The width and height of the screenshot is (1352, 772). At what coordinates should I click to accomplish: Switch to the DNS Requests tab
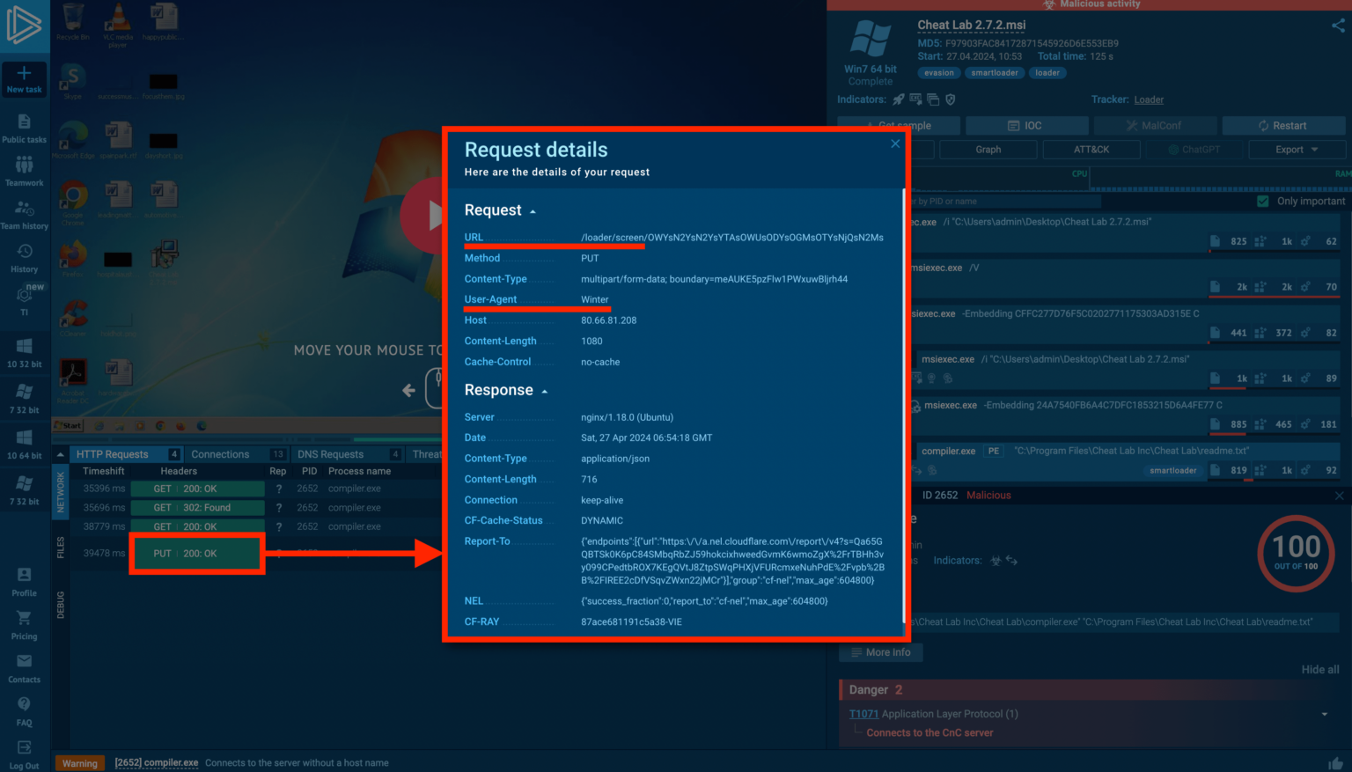(x=348, y=454)
